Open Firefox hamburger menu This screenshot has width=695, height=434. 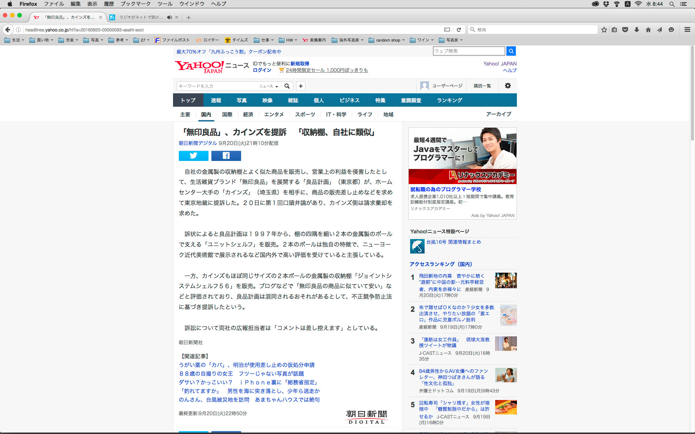(687, 30)
